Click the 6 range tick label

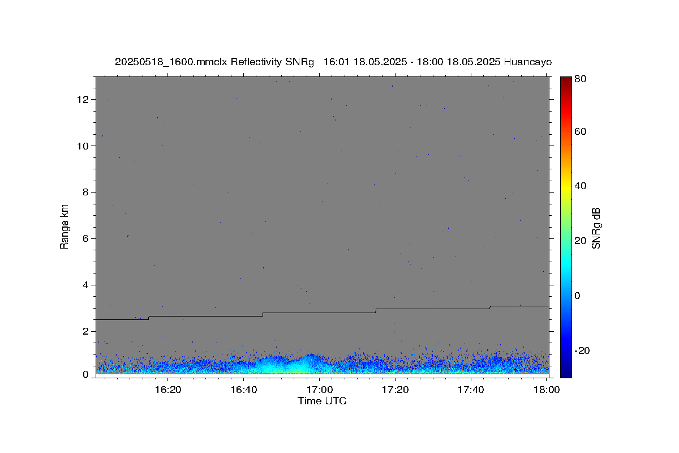coord(87,239)
